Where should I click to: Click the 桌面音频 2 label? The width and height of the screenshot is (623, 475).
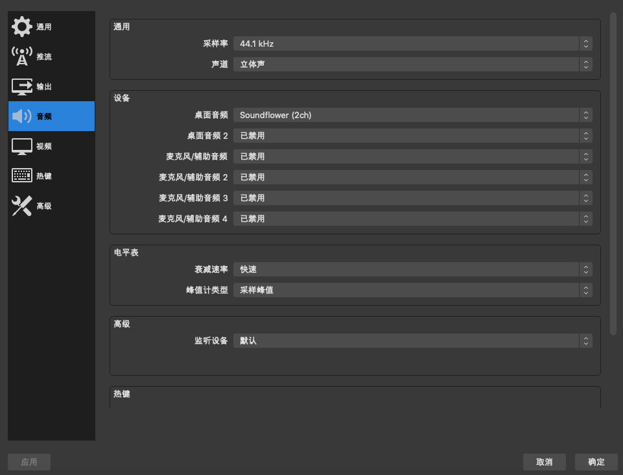click(x=207, y=136)
